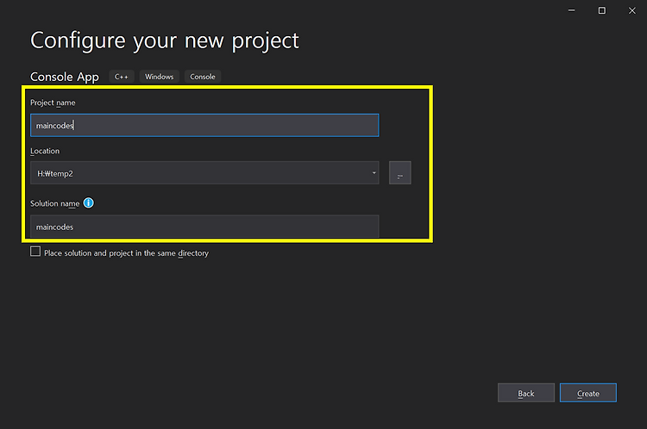
Task: Maximize the dialog window
Action: pos(602,10)
